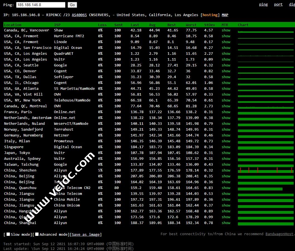
Task: Show MTR for Nuland WeservIT/RamNode
Action: 226,123
